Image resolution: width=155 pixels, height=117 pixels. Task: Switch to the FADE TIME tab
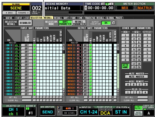coord(77,18)
